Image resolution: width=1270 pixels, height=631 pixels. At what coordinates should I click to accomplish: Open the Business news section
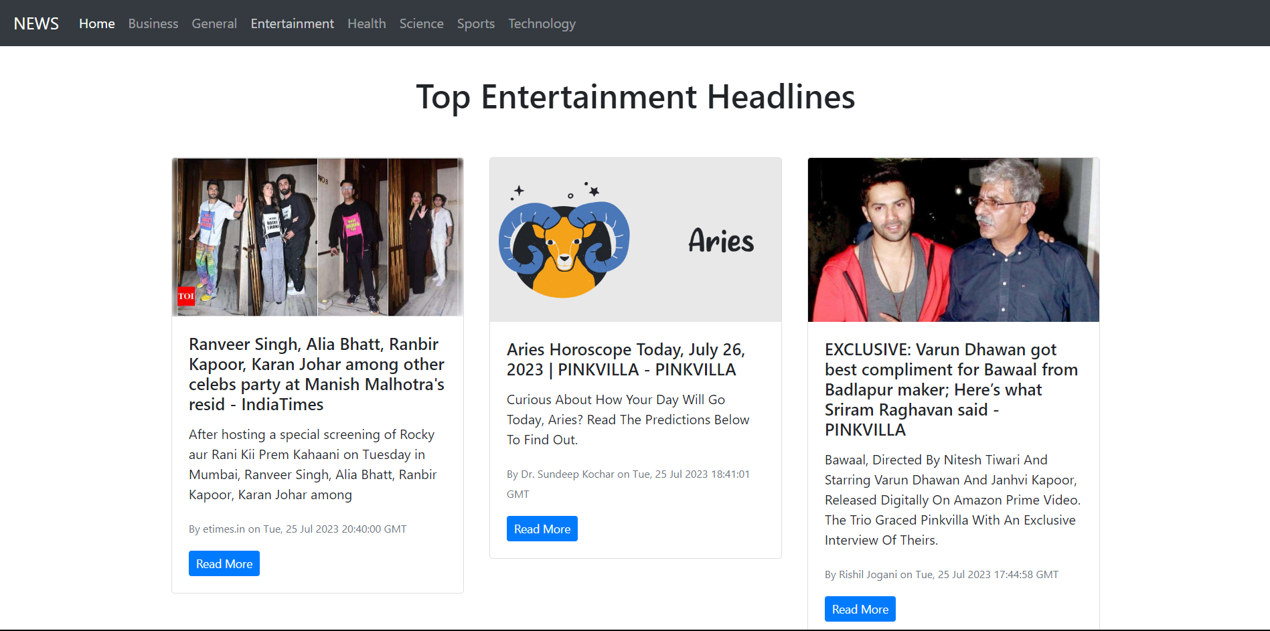(x=153, y=23)
